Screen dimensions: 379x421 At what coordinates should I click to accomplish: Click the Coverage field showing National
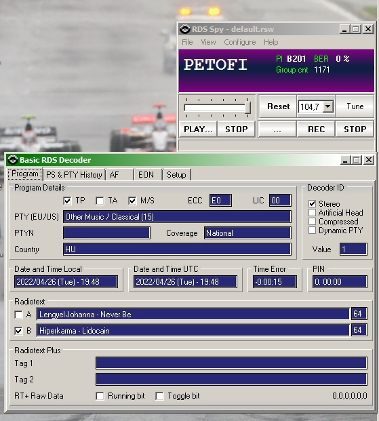pyautogui.click(x=247, y=233)
